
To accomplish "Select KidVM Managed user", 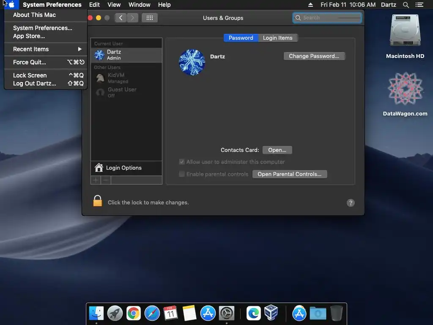I will (x=126, y=78).
